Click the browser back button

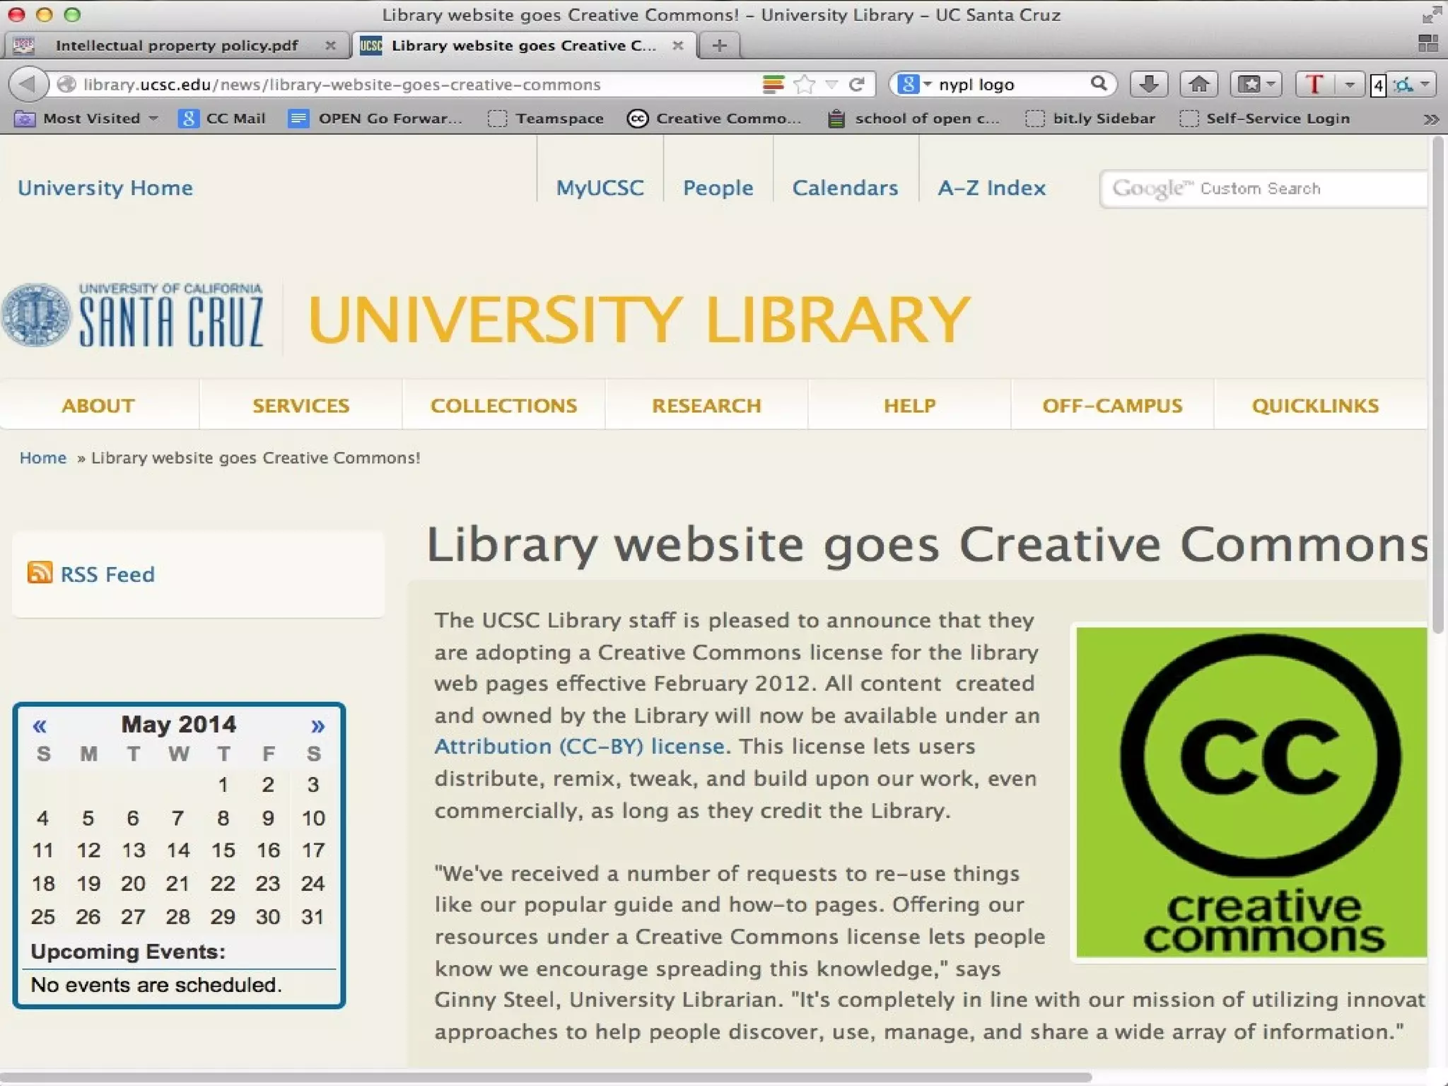pyautogui.click(x=28, y=84)
